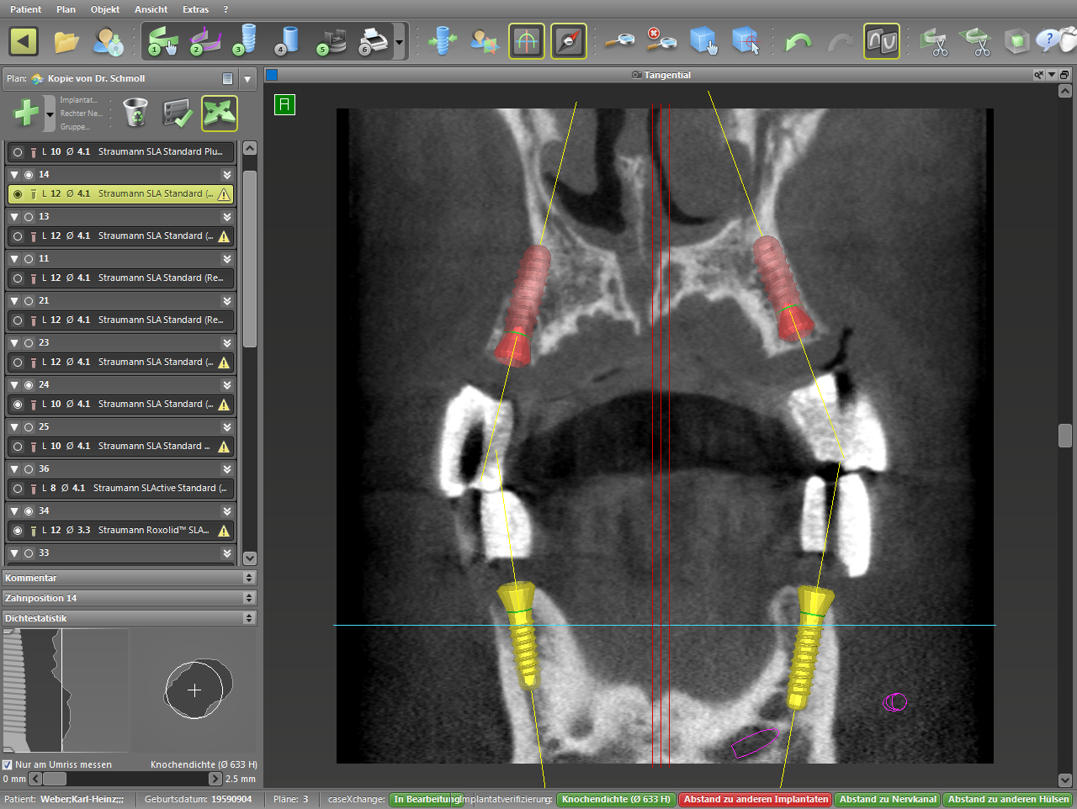Select radio for implant under position 25
Image resolution: width=1077 pixels, height=809 pixels.
(x=18, y=447)
